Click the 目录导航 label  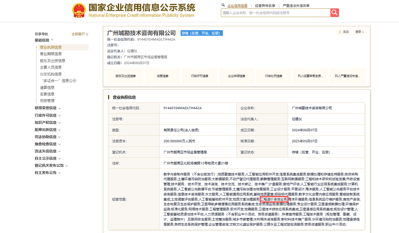pyautogui.click(x=41, y=34)
